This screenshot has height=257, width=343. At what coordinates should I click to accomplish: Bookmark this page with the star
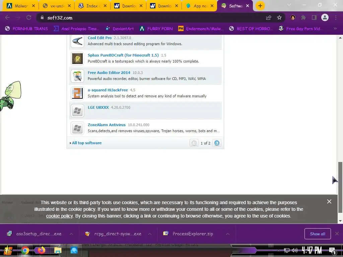(x=279, y=17)
